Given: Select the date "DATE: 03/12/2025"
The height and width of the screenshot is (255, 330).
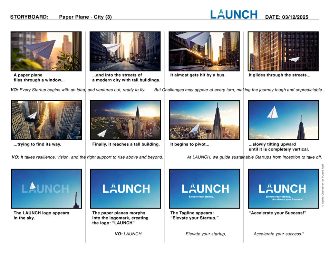Looking at the screenshot, I should (286, 17).
